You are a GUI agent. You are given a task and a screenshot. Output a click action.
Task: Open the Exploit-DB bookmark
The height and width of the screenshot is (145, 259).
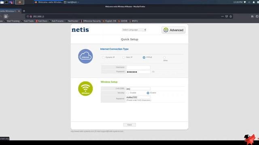(109, 21)
